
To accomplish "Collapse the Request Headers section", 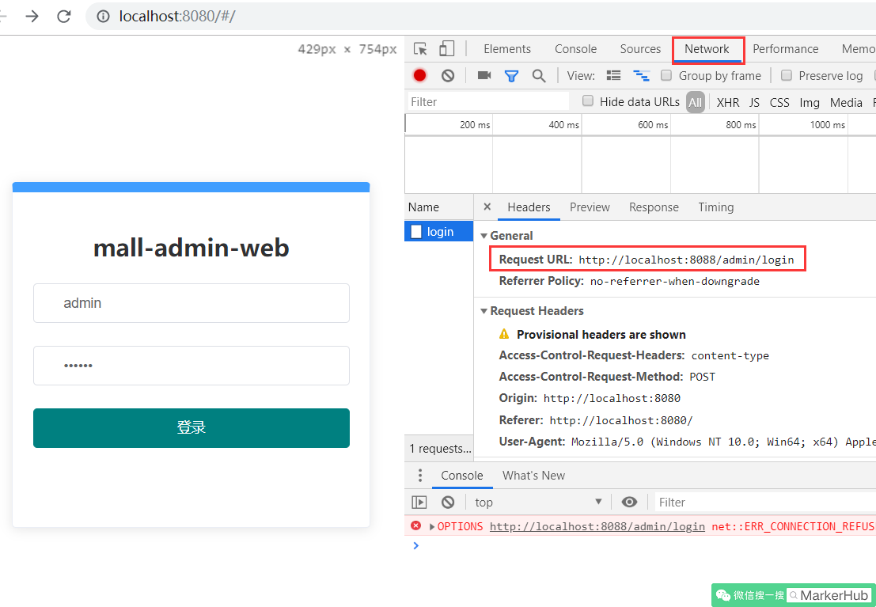I will [x=484, y=311].
